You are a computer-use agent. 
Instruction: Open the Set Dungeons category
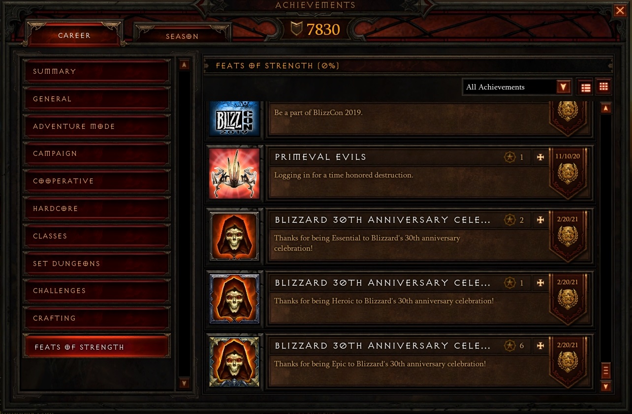coord(96,264)
